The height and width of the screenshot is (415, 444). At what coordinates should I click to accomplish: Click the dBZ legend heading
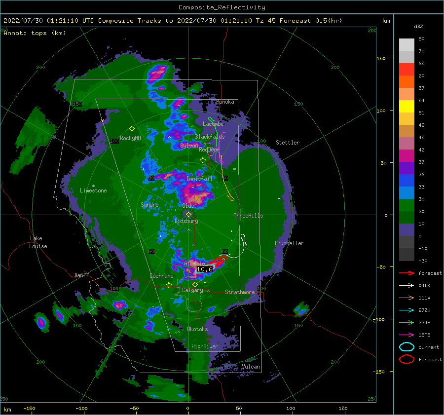tap(418, 27)
